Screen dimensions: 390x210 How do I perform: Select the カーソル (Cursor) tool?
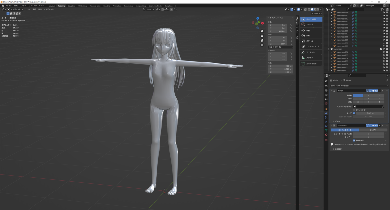tap(311, 24)
